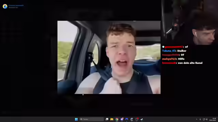Click chat username Takuto_07
This screenshot has height=122, width=218.
coord(169,51)
